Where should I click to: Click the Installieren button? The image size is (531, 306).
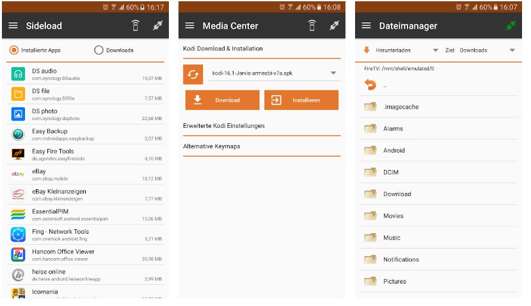point(301,100)
